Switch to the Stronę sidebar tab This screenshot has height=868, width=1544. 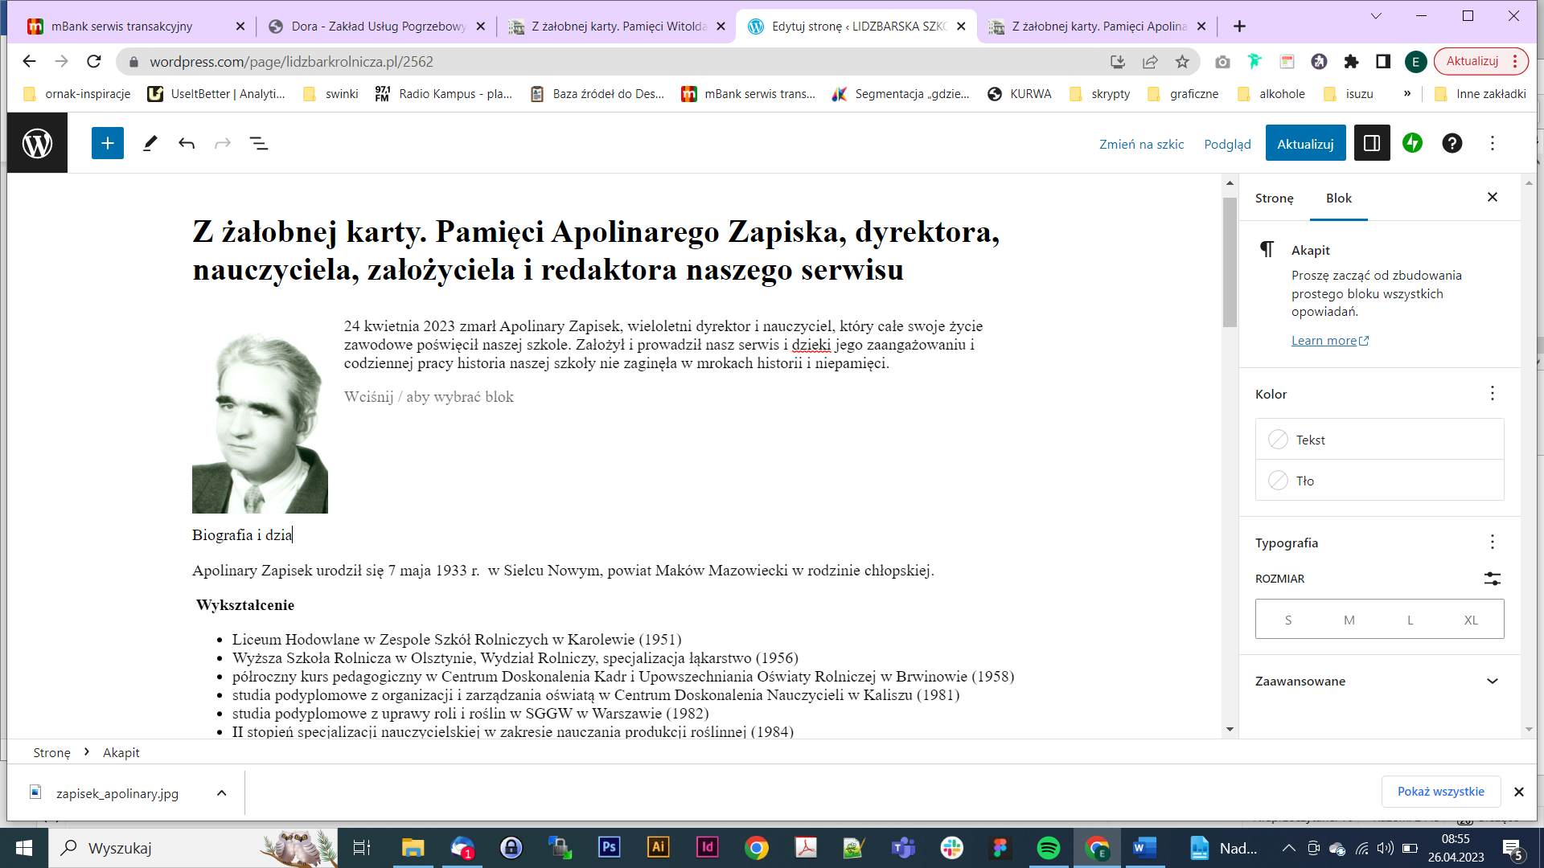pyautogui.click(x=1274, y=198)
